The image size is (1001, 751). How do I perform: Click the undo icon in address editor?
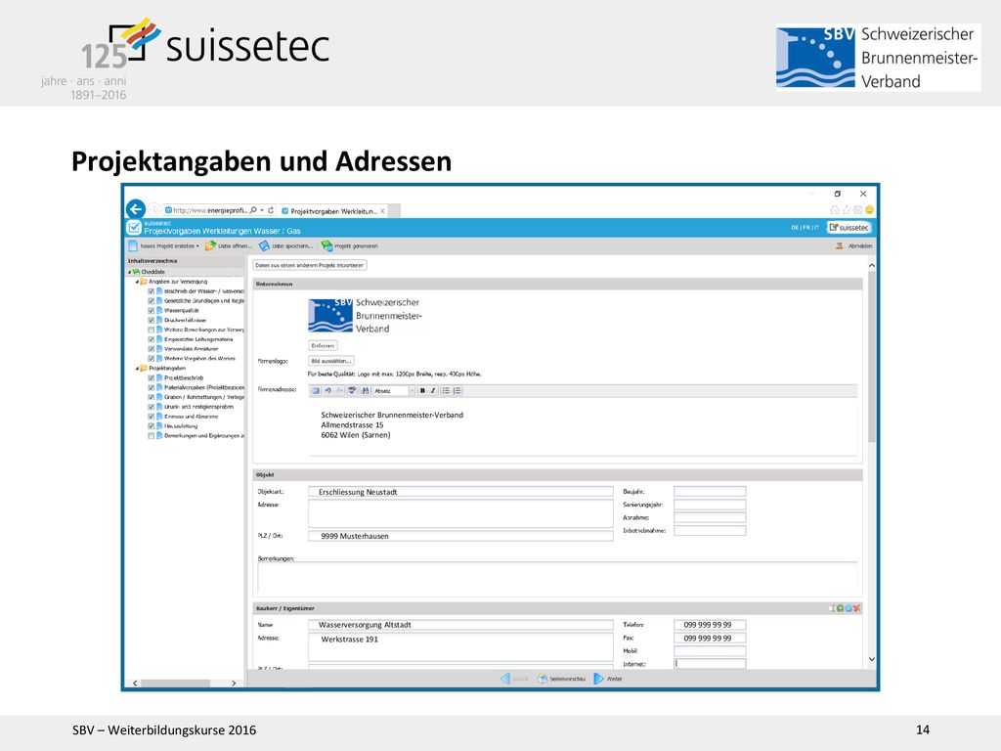[x=328, y=391]
